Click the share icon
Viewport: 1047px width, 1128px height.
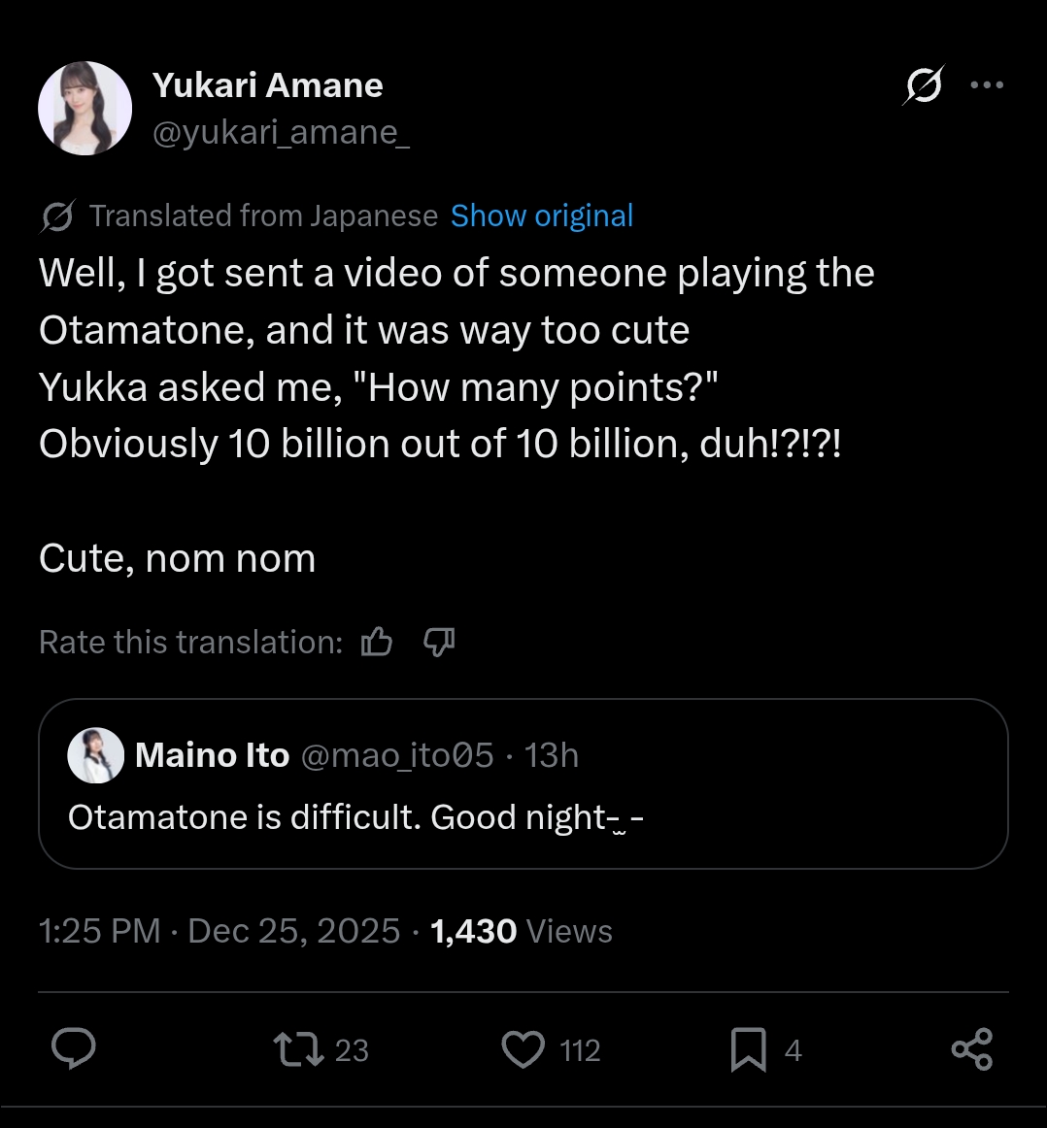coord(971,1049)
